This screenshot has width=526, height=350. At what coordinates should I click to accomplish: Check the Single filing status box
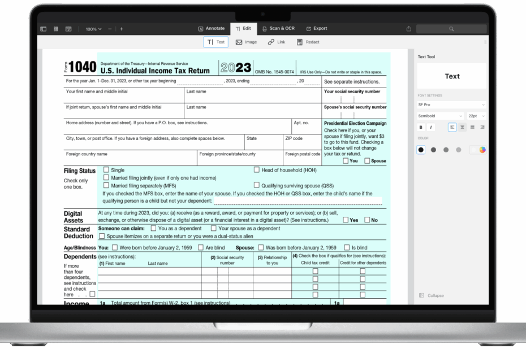pyautogui.click(x=105, y=169)
